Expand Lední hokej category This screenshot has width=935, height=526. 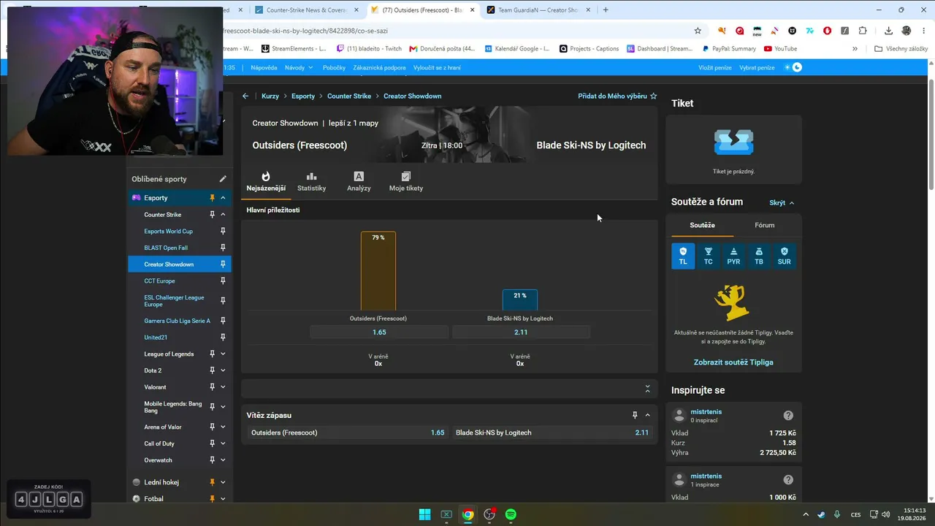point(223,482)
